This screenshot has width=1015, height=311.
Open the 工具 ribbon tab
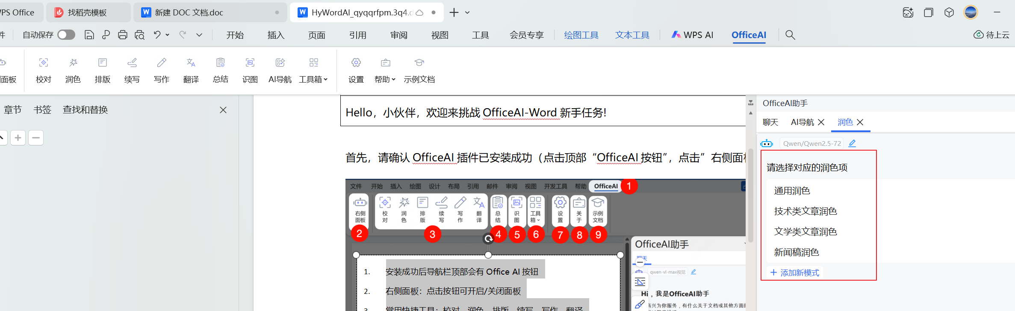(x=481, y=35)
